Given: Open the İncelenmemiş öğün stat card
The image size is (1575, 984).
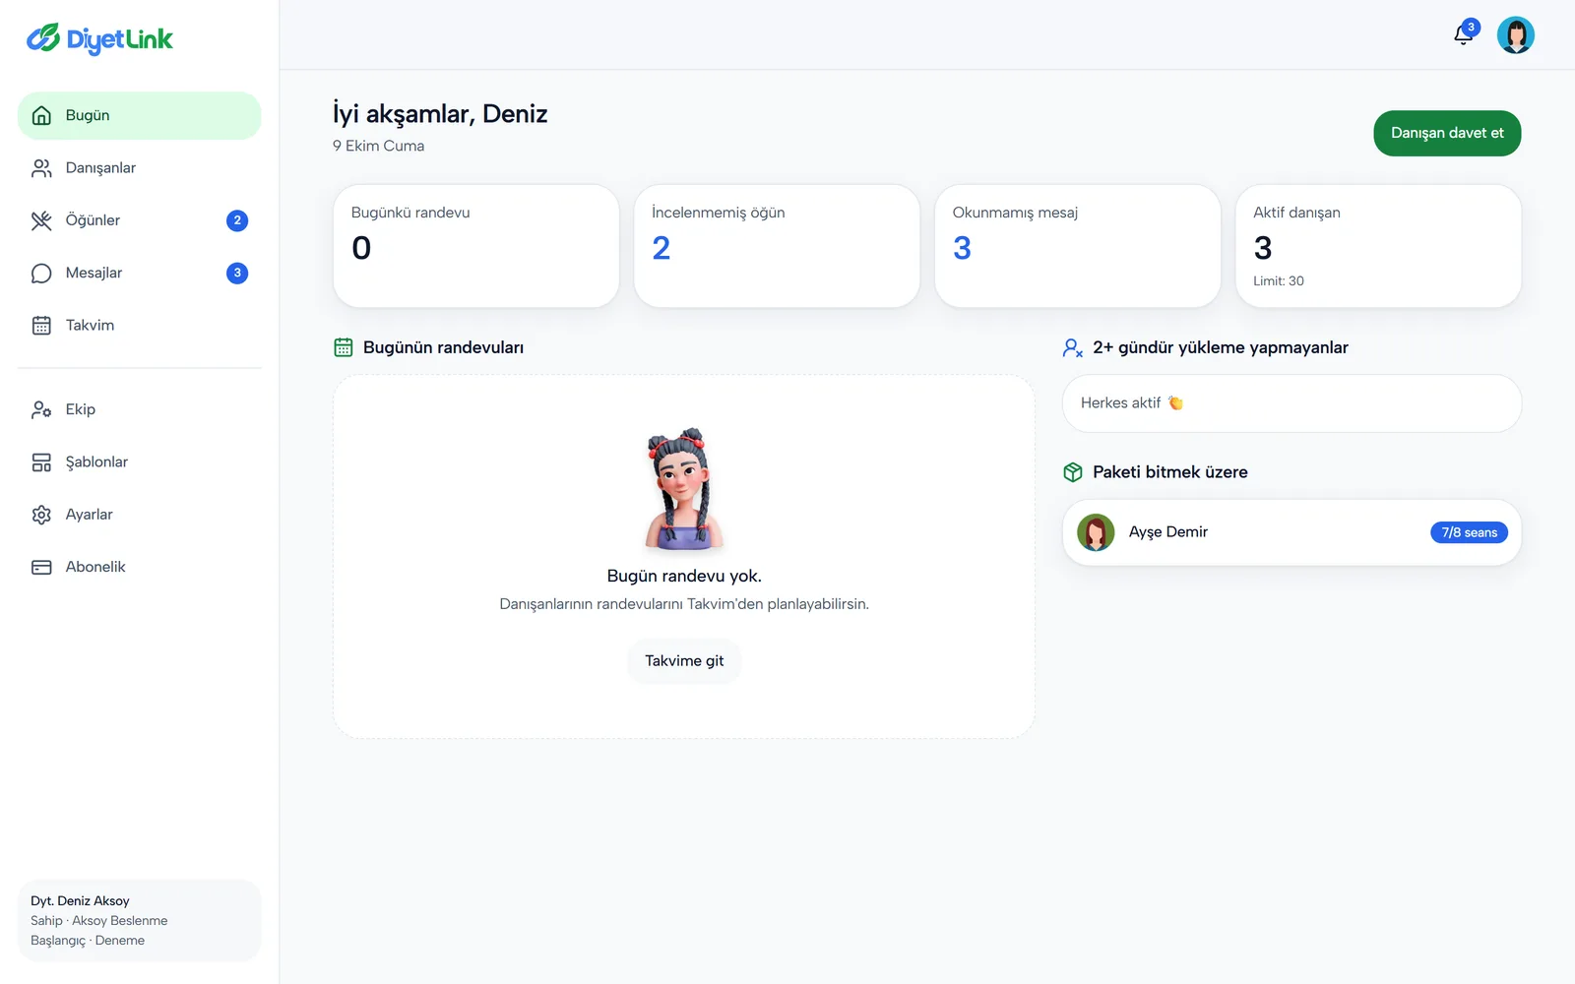Looking at the screenshot, I should (777, 246).
